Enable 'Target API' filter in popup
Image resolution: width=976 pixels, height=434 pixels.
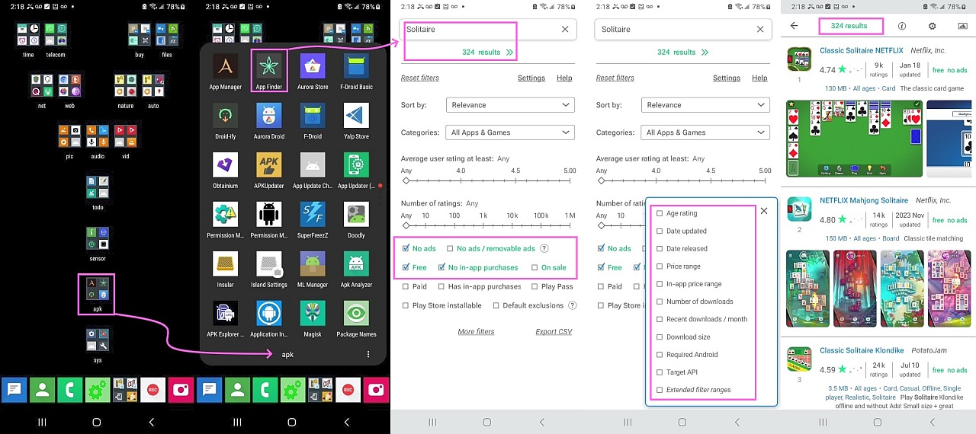(660, 372)
